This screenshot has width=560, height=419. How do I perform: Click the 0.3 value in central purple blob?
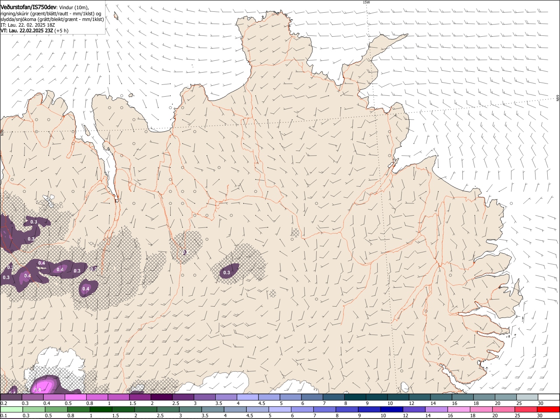click(x=227, y=273)
